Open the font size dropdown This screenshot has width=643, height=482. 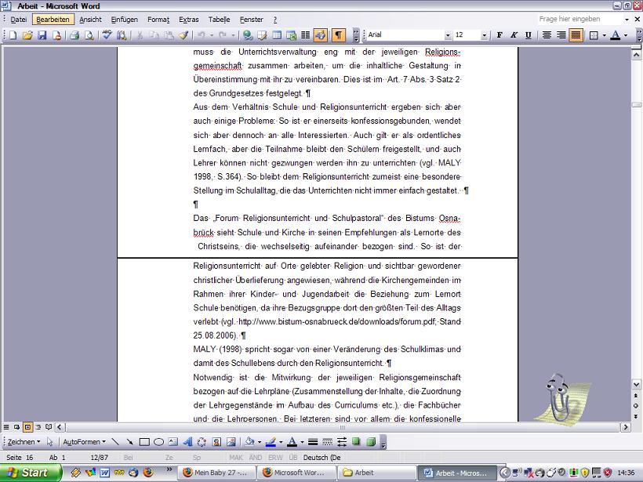[485, 35]
